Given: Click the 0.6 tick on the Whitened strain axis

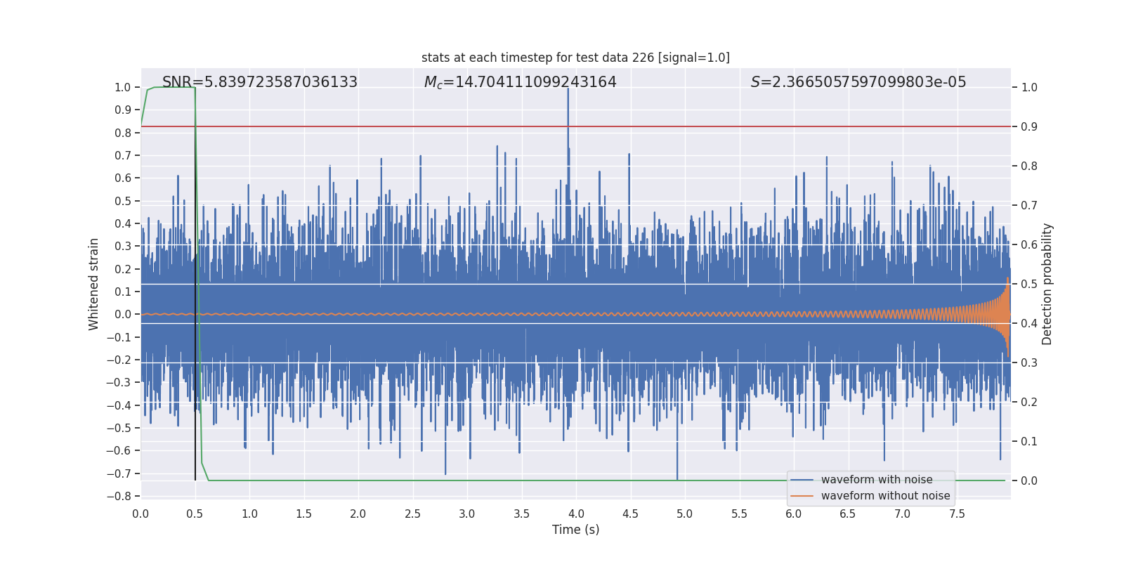Looking at the screenshot, I should [x=123, y=178].
